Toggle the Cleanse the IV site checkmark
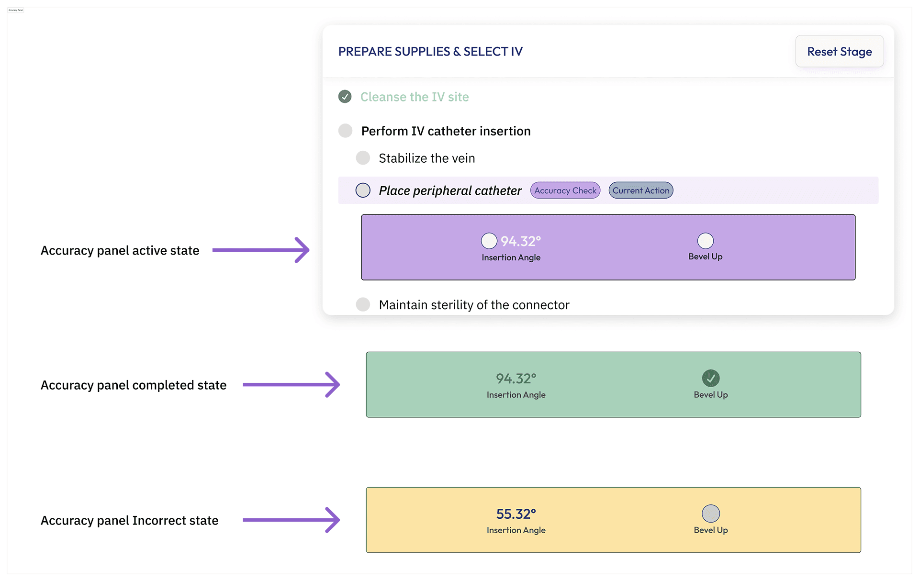Image resolution: width=919 pixels, height=581 pixels. coord(345,97)
